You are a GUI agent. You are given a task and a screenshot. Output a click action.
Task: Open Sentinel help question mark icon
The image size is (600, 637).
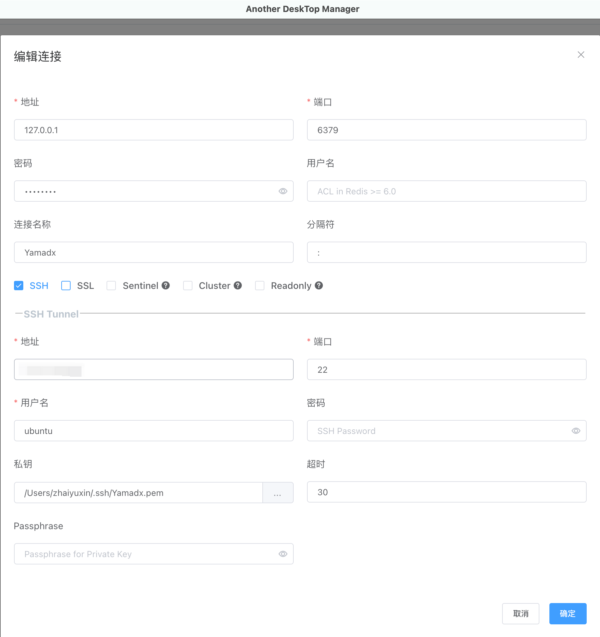[x=165, y=286]
